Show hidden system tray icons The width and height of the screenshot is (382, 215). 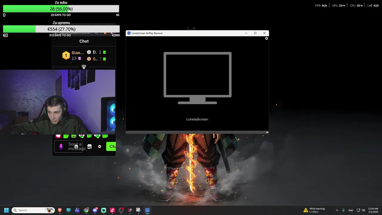tap(337, 210)
